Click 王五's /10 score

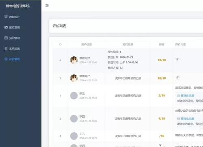[162, 136]
